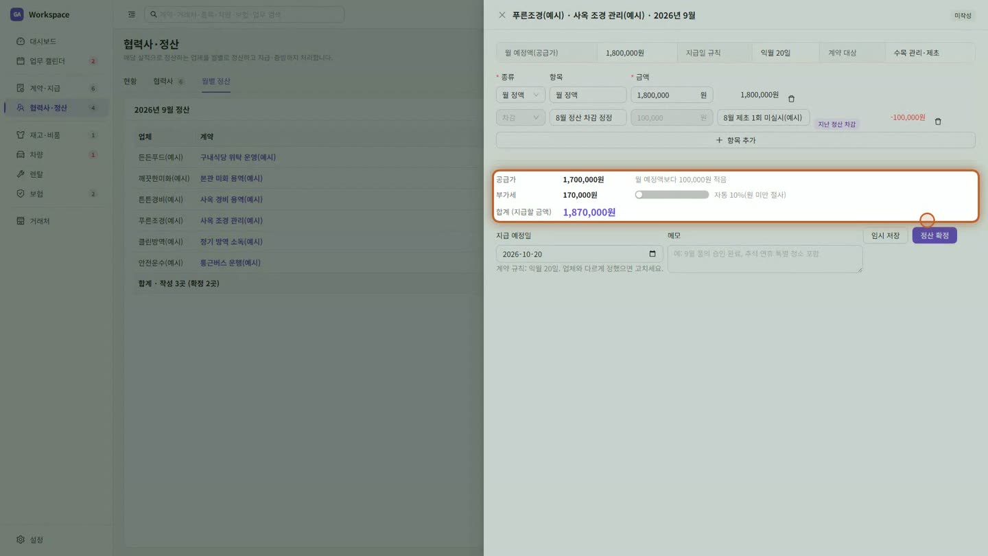The height and width of the screenshot is (556, 988).
Task: Switch to the 협력사 tab
Action: [x=169, y=81]
